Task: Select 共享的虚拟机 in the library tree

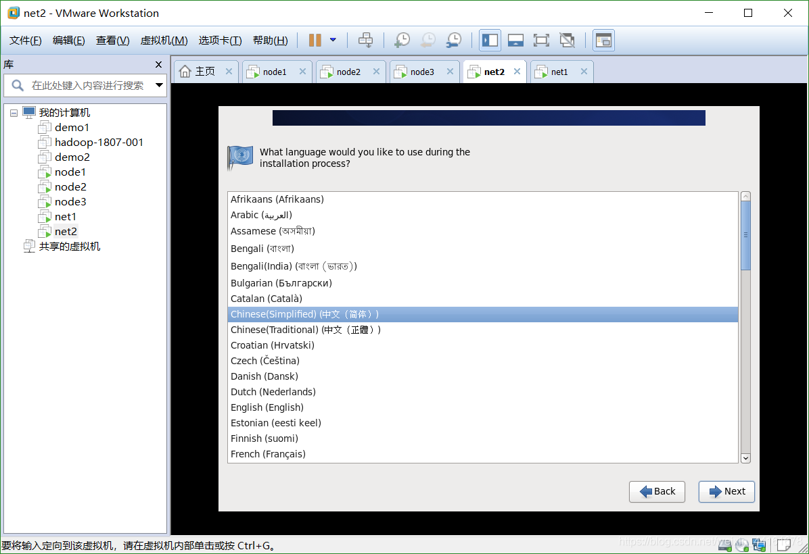Action: [69, 247]
